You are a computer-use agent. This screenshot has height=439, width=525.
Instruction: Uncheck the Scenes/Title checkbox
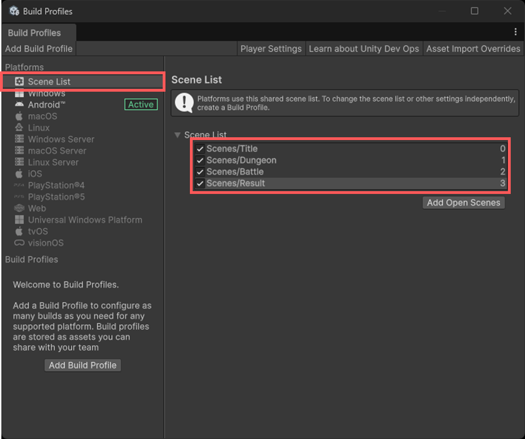200,149
